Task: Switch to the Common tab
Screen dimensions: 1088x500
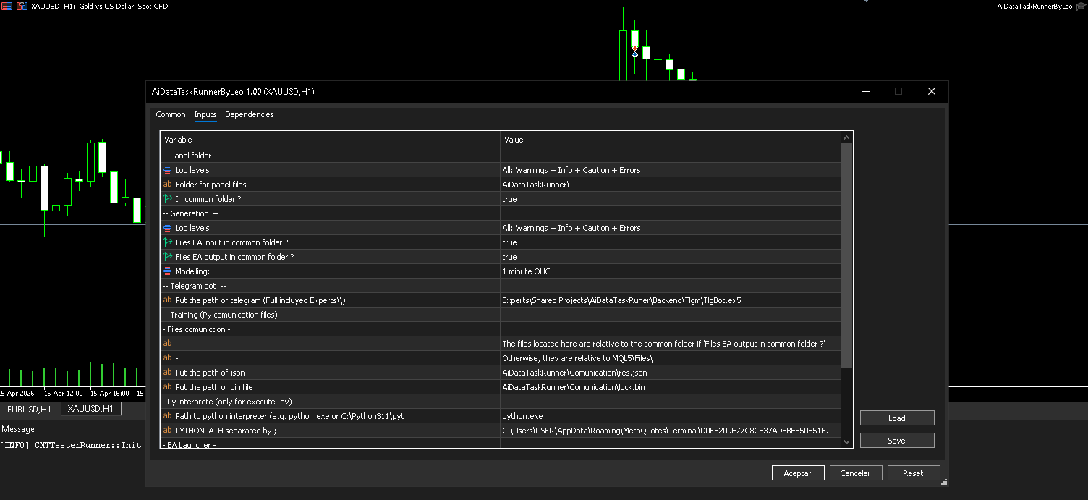Action: (171, 114)
